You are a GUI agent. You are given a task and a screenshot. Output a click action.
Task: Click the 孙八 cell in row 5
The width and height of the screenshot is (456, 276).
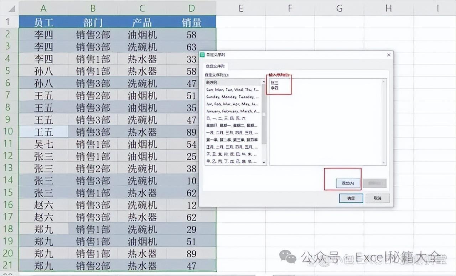coord(43,71)
